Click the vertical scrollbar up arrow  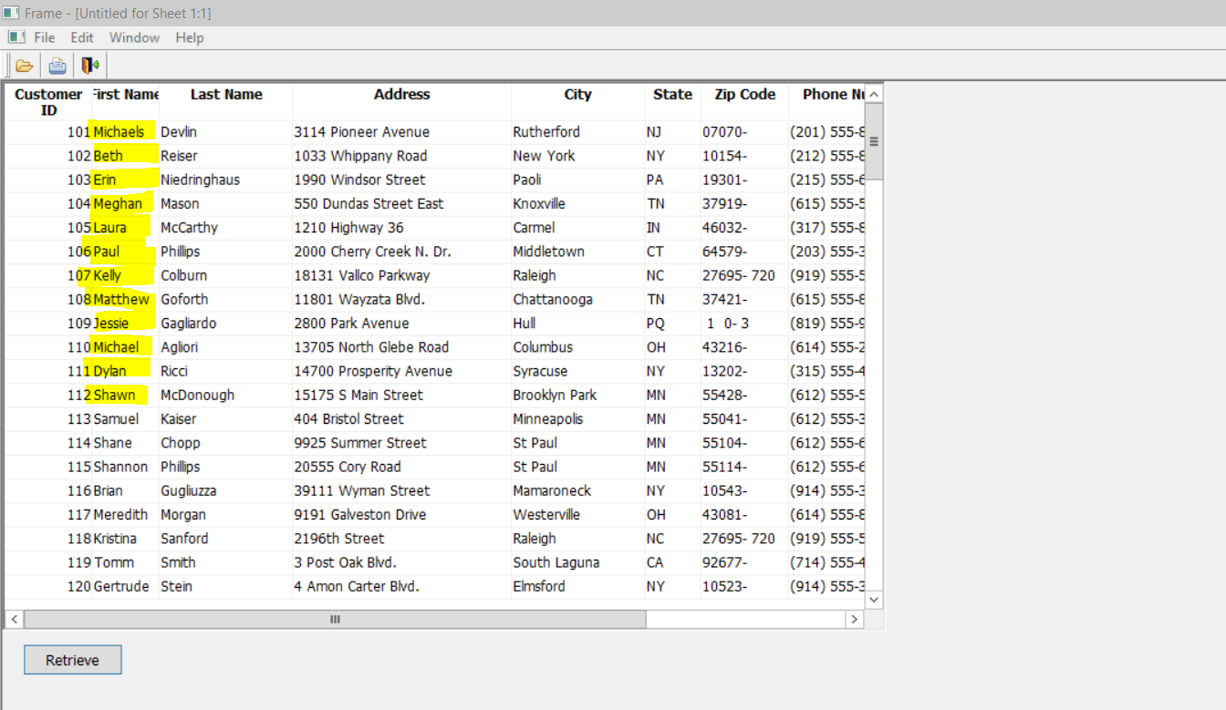(x=874, y=95)
